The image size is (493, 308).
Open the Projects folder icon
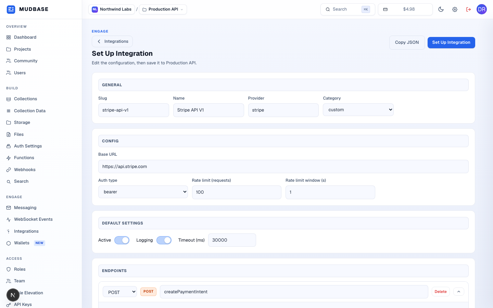point(9,49)
